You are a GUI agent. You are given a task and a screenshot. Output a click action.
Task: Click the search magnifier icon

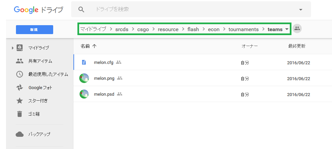coord(81,9)
